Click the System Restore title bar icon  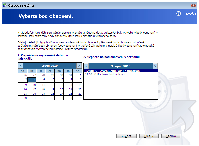(x=5, y=5)
